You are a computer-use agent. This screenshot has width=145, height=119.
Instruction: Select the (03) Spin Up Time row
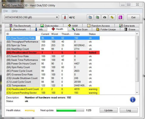point(53,45)
